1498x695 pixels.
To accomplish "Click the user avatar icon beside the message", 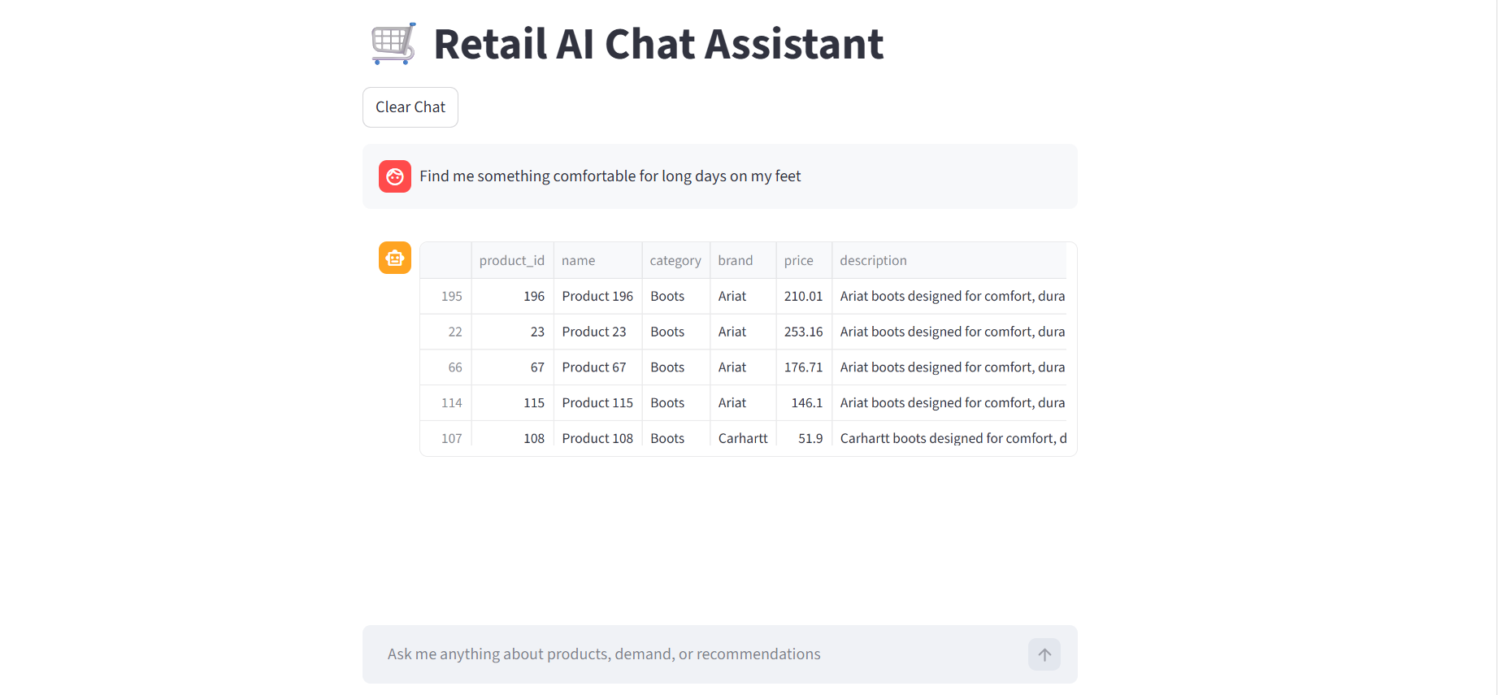I will (395, 176).
